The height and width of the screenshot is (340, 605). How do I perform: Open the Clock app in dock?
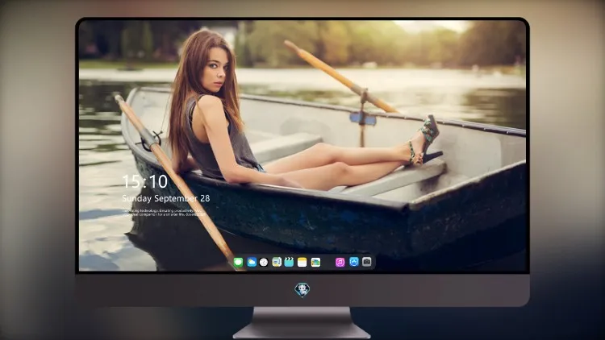point(264,262)
